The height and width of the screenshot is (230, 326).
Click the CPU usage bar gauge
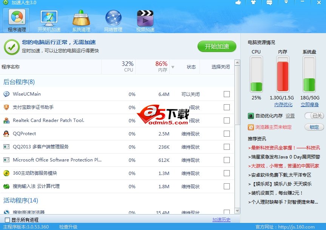click(x=256, y=74)
